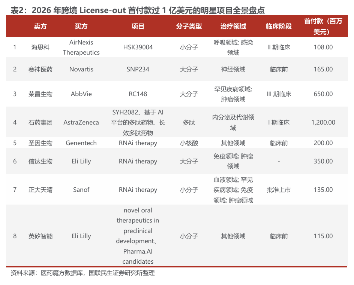Click the 买方 column header
Image resolution: width=354 pixels, height=285 pixels.
coord(81,27)
